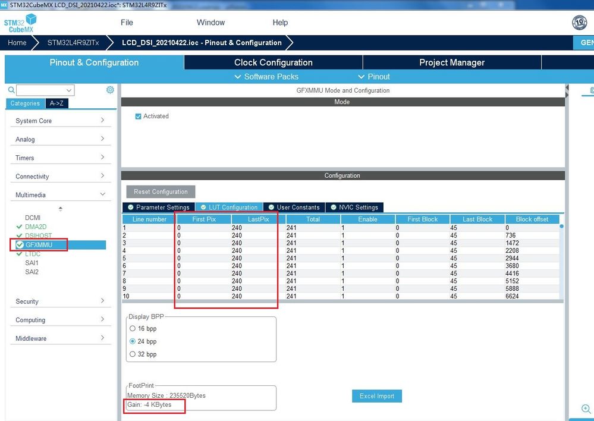Select the Categories sidebar tab
594x421 pixels.
point(25,103)
